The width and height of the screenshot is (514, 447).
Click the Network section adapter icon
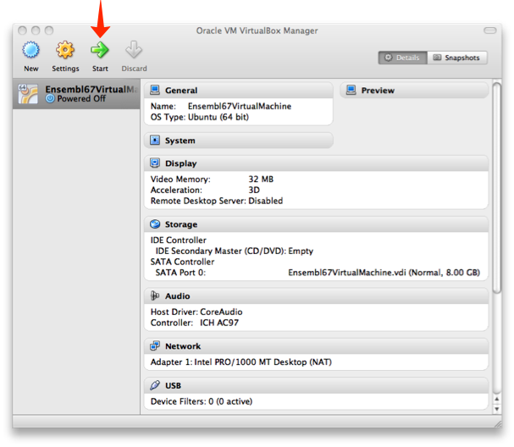click(x=155, y=345)
